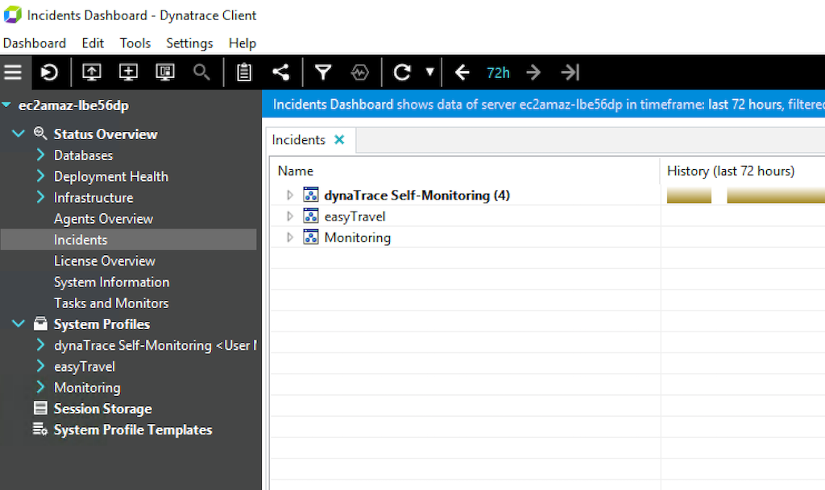The height and width of the screenshot is (490, 825).
Task: Click the dashboard layout monitor icon
Action: (x=165, y=72)
